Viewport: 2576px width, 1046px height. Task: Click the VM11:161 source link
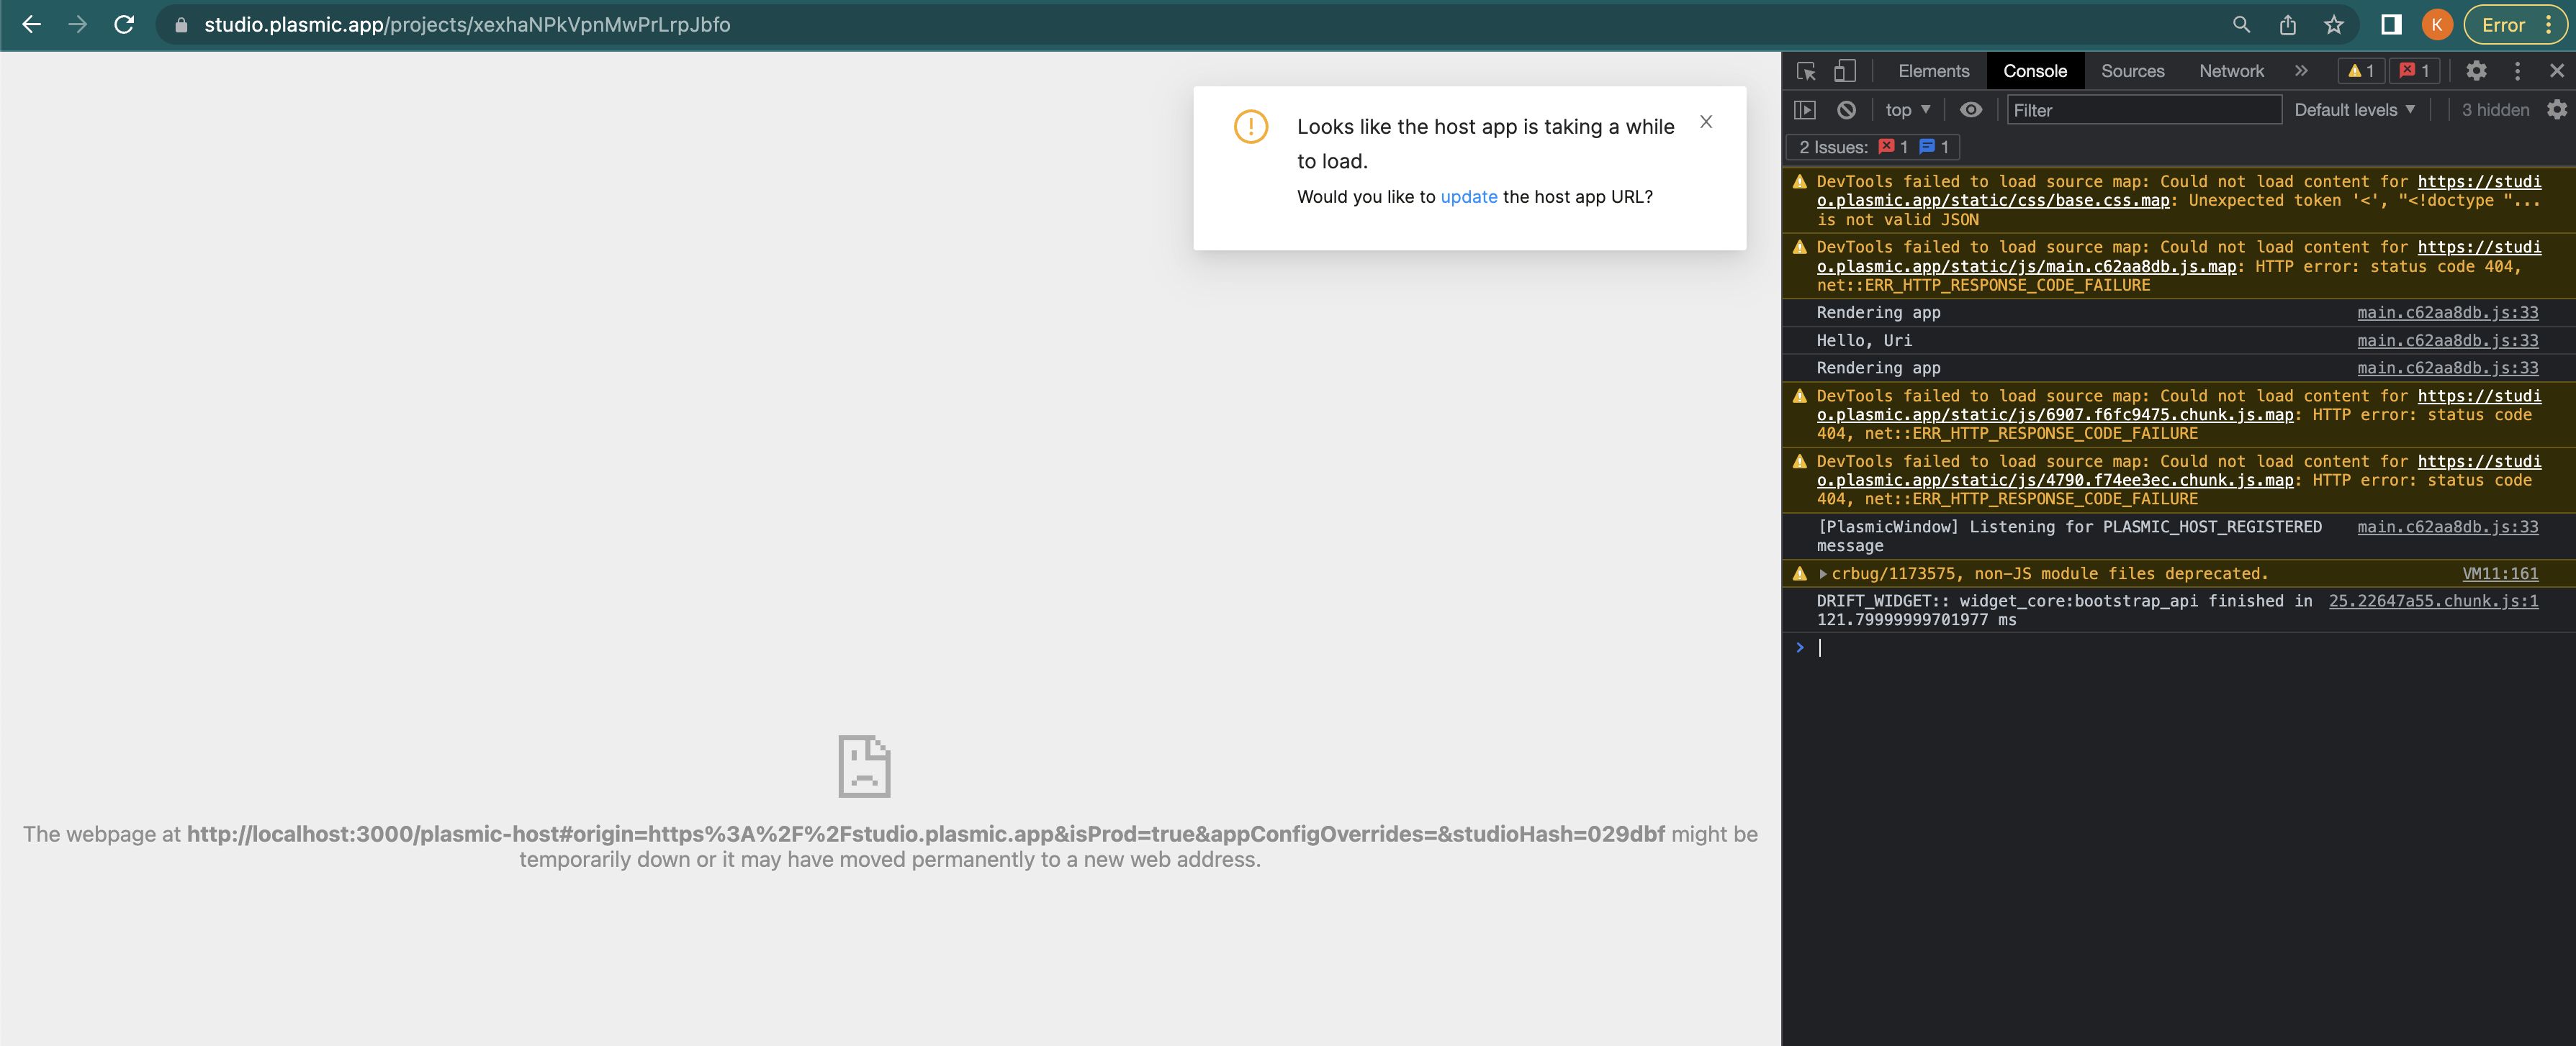(2499, 573)
